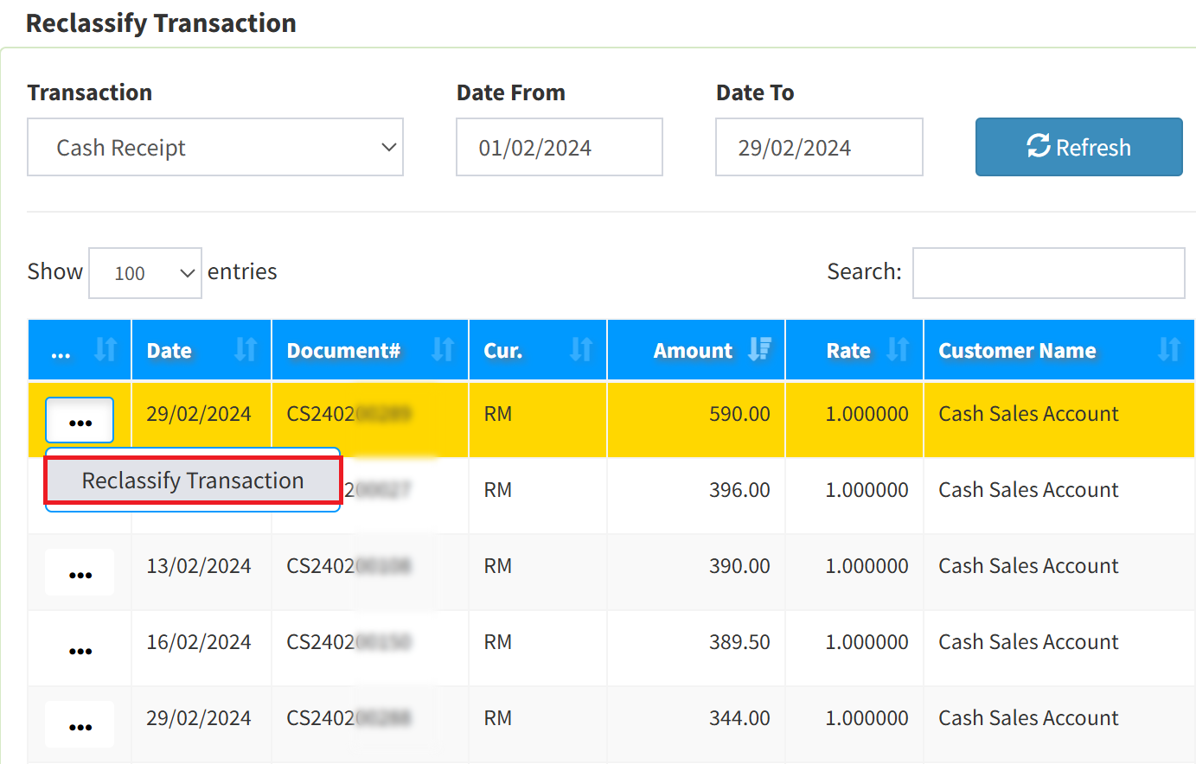Focus the Search text box
This screenshot has width=1196, height=764.
(1048, 273)
